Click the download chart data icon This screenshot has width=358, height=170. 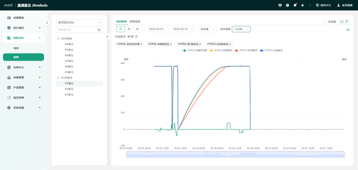[x=348, y=29]
